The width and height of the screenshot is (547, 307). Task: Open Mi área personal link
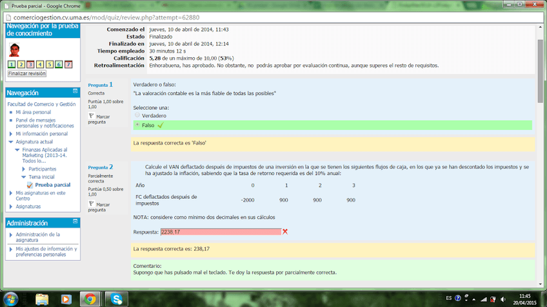pyautogui.click(x=33, y=112)
